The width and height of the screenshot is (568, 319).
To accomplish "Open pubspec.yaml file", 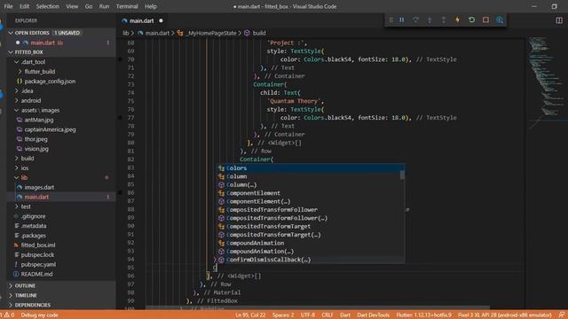I will tap(38, 264).
